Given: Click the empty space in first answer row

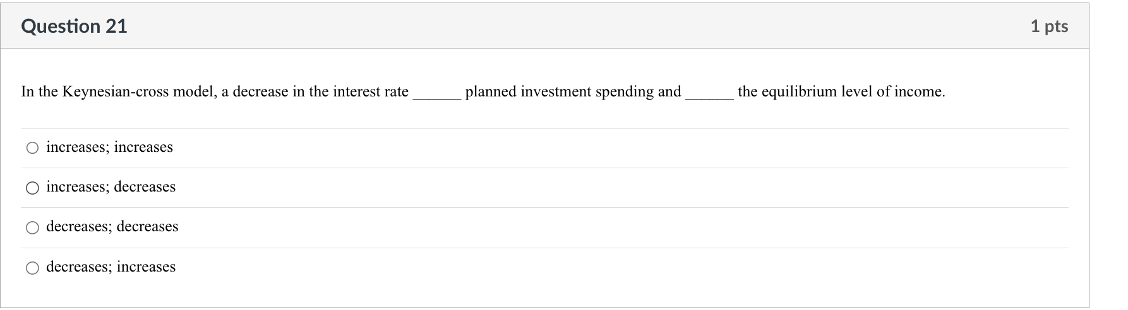Looking at the screenshot, I should click(619, 147).
